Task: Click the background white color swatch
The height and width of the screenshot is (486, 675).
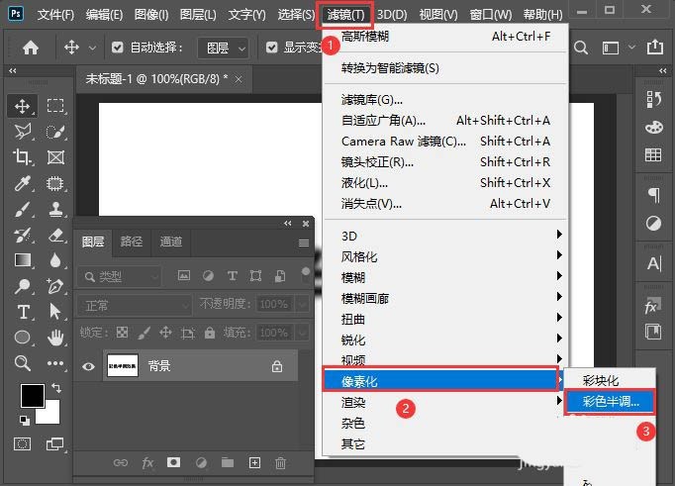Action: [x=51, y=416]
